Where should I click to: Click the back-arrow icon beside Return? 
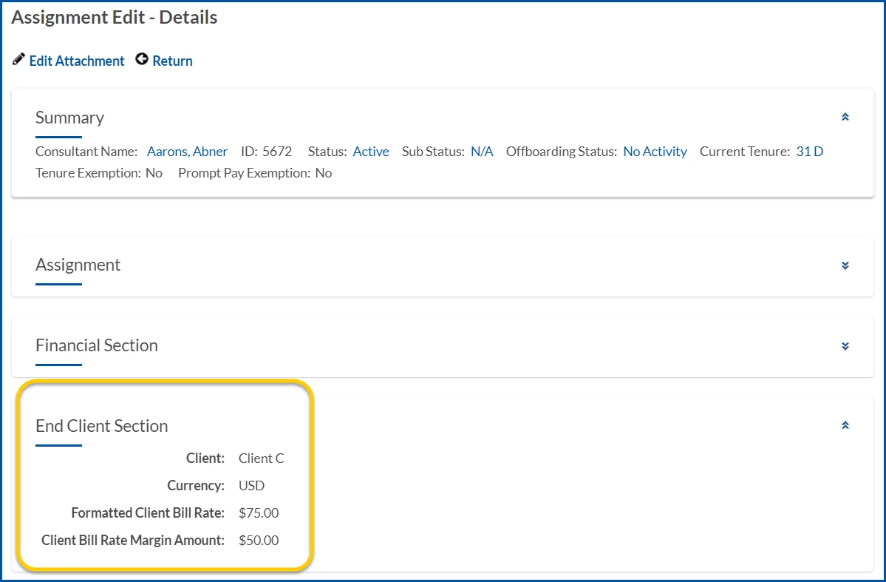[x=142, y=59]
